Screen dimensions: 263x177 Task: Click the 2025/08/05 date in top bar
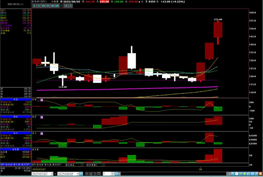(x=72, y=2)
